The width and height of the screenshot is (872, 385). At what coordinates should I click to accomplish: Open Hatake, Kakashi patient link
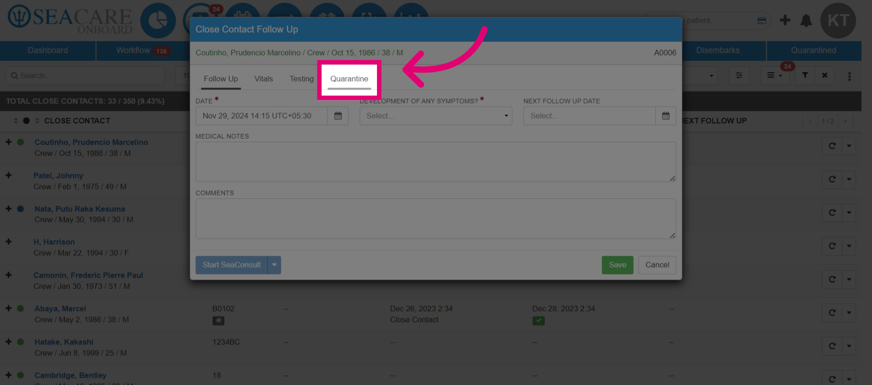64,342
